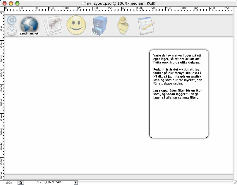Click the sandman.net label
The image size is (237, 185).
point(29,34)
